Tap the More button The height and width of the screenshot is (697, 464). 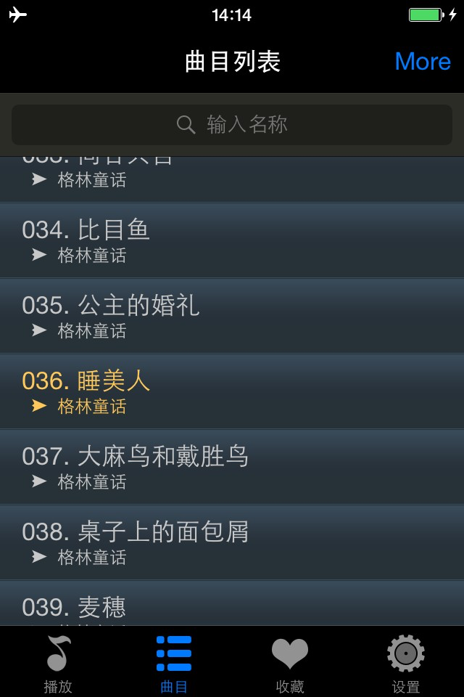423,61
